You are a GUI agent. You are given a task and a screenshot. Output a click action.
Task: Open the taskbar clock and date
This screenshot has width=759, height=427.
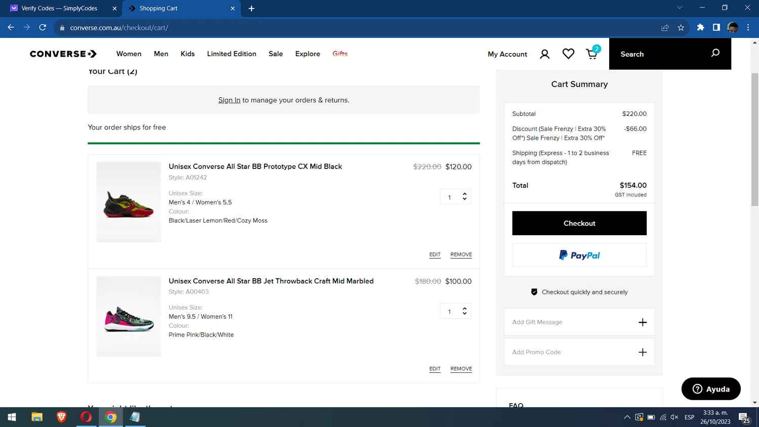point(715,417)
